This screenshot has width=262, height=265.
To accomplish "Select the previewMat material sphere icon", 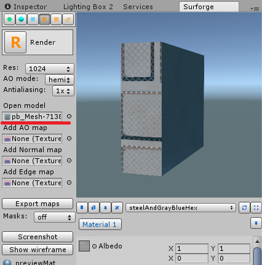I will (x=7, y=263).
